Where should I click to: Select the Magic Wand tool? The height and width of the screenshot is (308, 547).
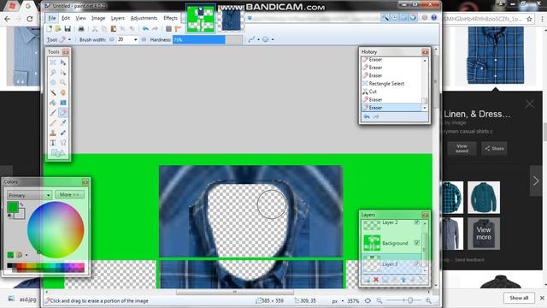(53, 92)
